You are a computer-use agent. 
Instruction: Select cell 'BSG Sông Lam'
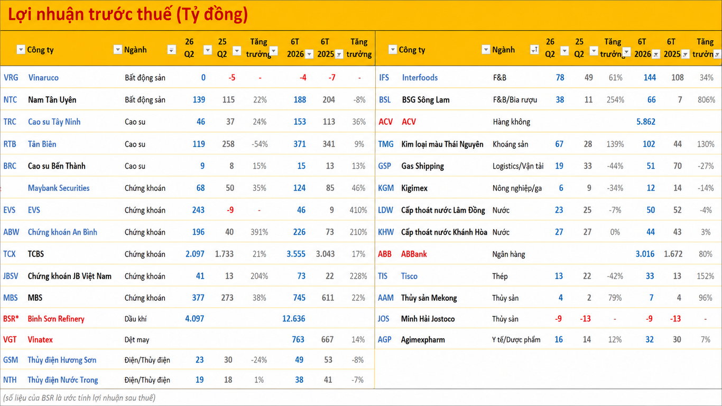(425, 100)
